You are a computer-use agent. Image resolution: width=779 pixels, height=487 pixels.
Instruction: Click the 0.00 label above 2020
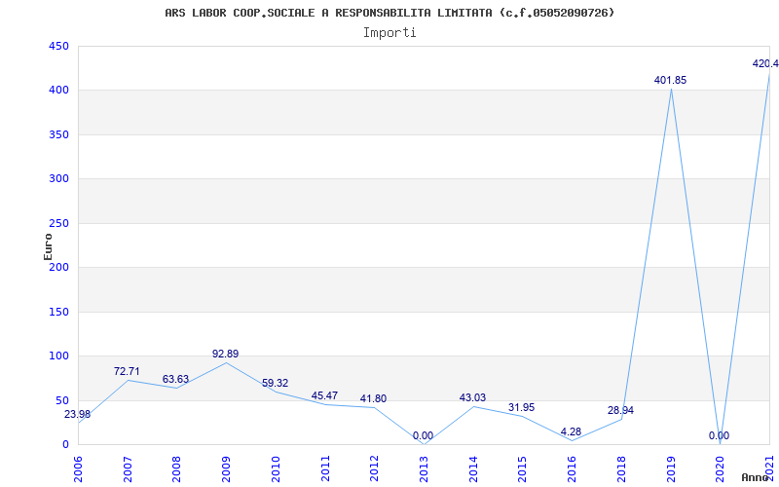(719, 435)
